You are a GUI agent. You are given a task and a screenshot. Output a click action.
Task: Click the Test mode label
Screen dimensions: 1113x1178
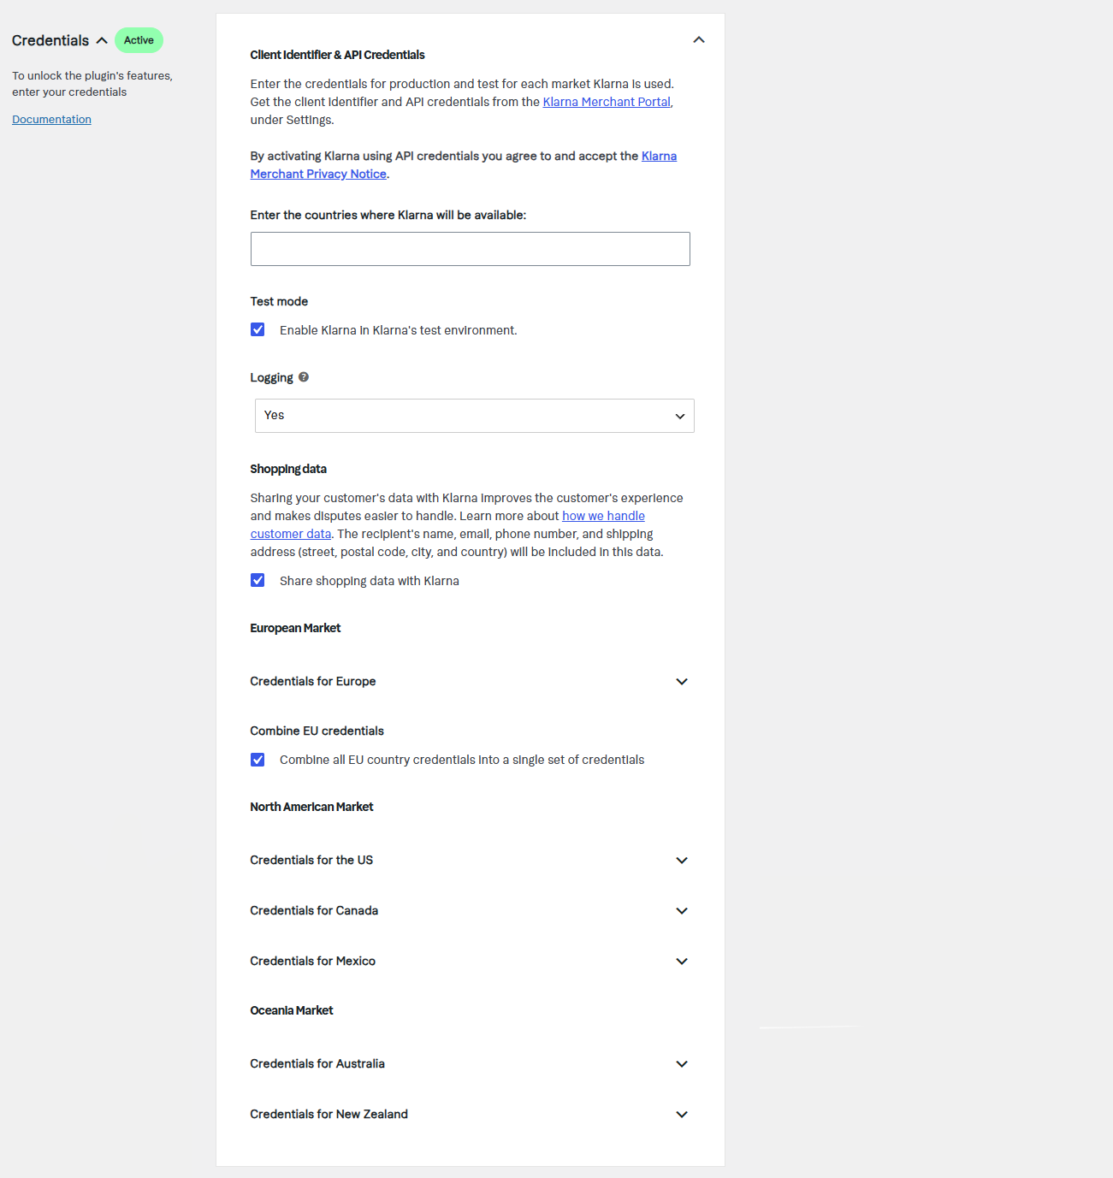(x=279, y=301)
